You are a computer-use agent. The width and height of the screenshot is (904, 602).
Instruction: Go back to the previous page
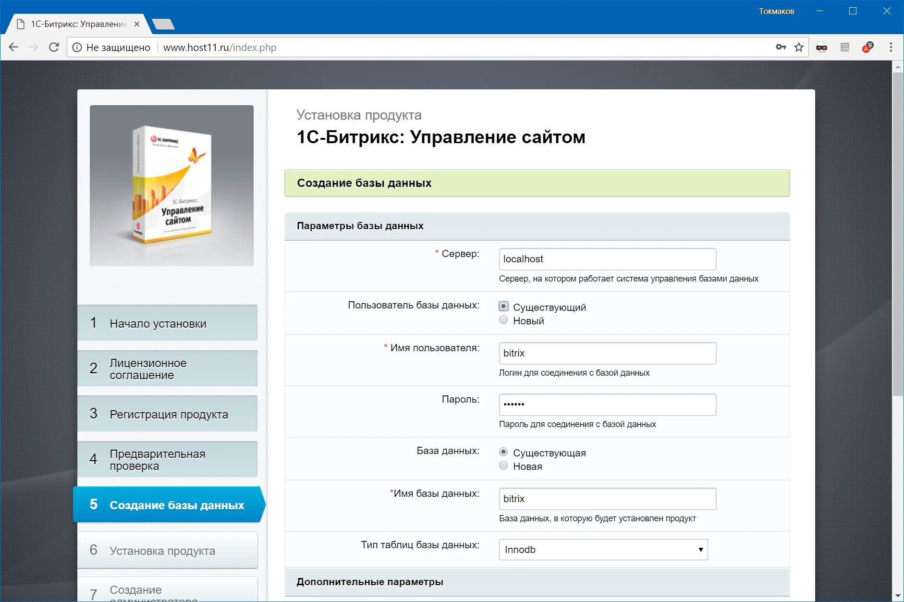(x=13, y=47)
